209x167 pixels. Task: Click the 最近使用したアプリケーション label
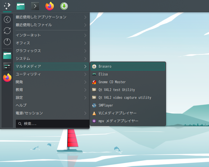point(41,17)
